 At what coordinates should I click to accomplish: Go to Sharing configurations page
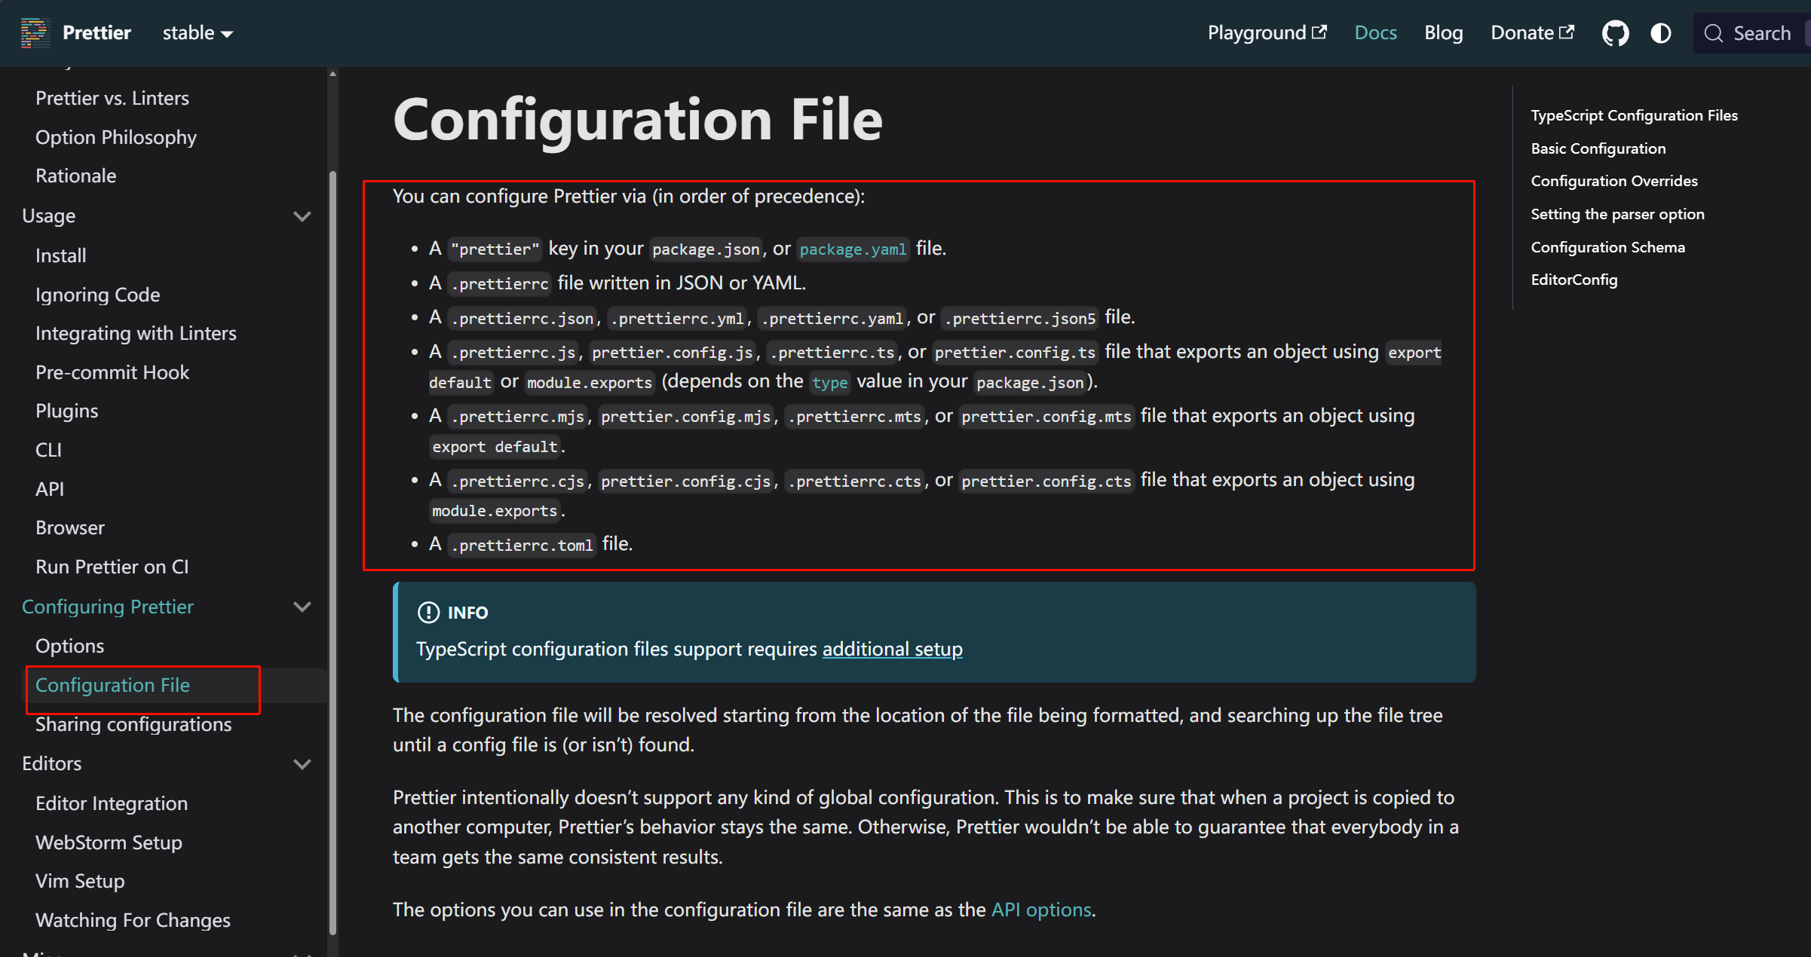point(133,724)
